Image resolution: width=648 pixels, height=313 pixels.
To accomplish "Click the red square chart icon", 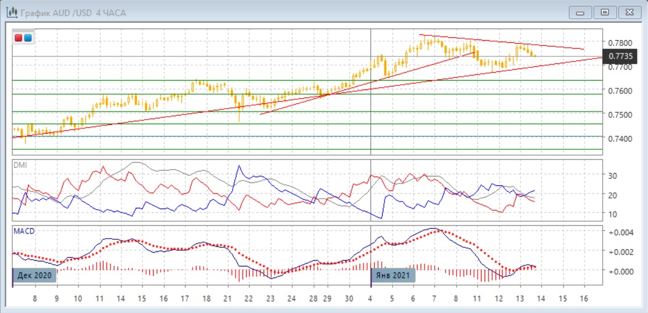I will [19, 38].
